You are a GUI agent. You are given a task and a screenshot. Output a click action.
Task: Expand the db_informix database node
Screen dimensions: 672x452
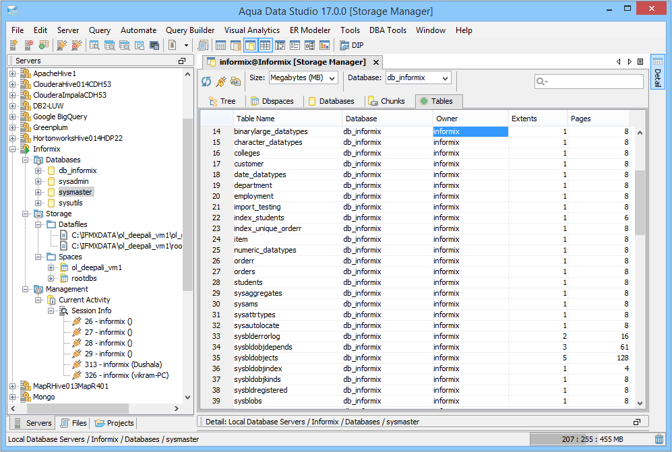tap(38, 170)
